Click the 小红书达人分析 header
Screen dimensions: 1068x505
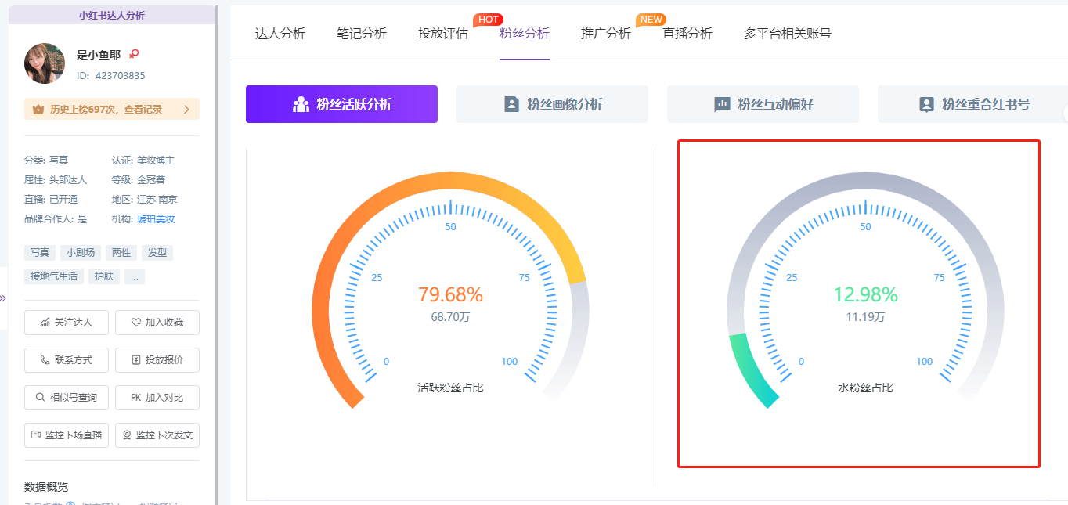pyautogui.click(x=112, y=15)
